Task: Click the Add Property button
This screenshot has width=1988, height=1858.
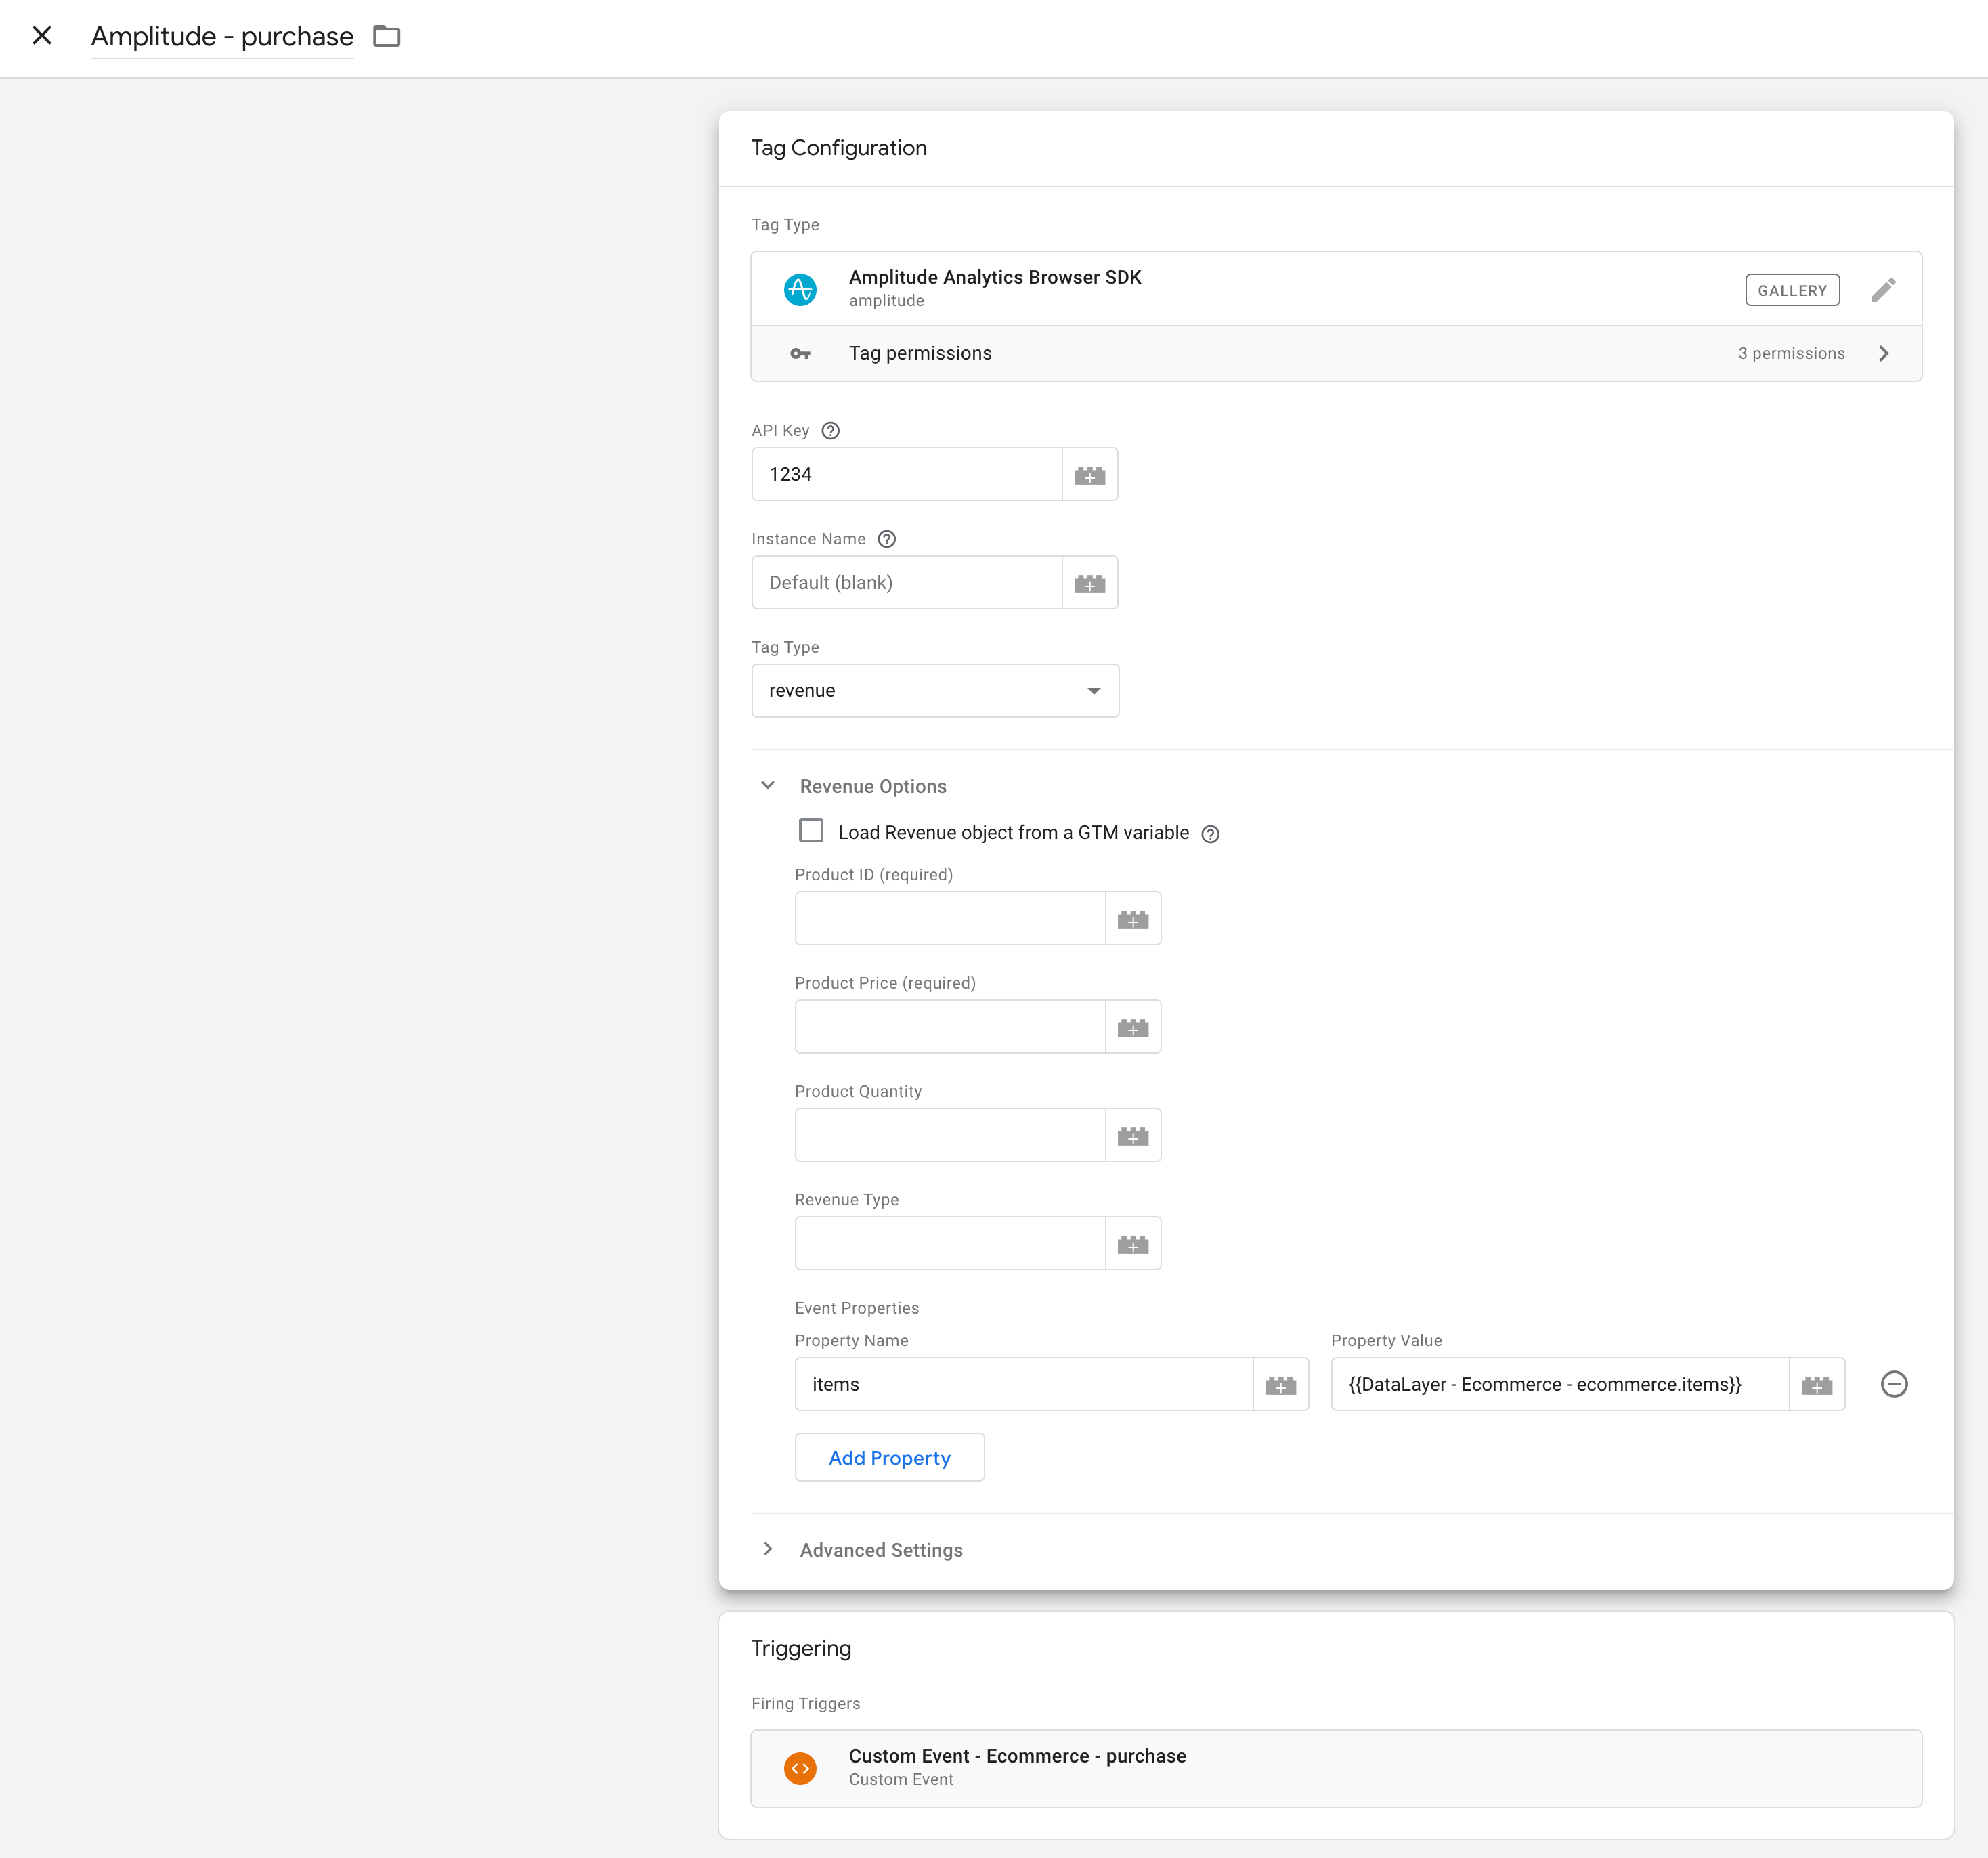Action: click(x=889, y=1457)
